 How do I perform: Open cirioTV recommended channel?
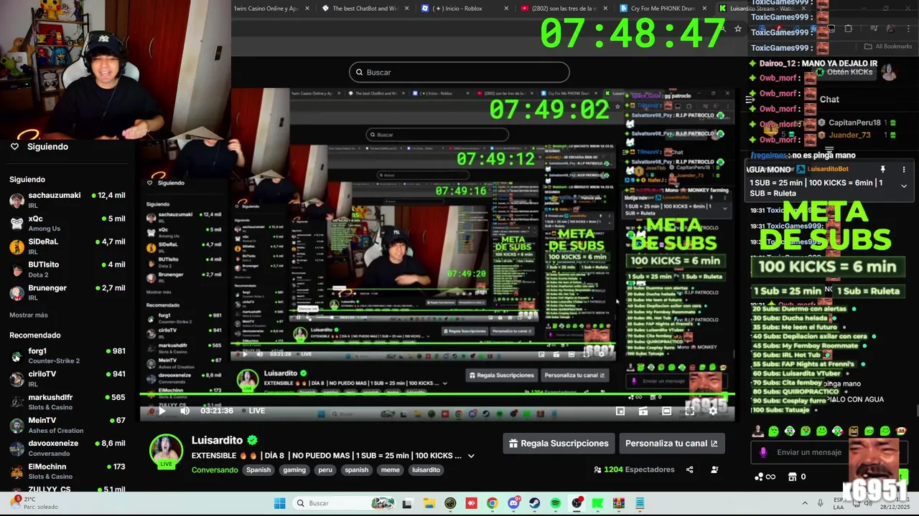coord(67,378)
